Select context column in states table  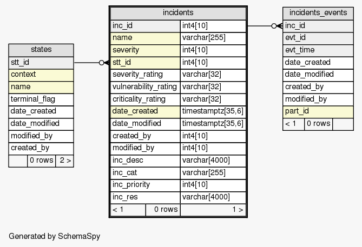click(x=41, y=75)
